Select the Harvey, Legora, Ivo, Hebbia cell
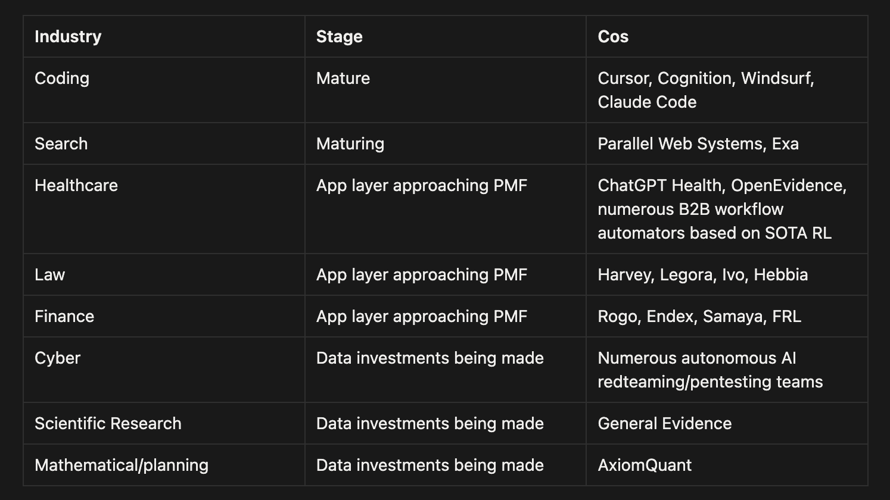This screenshot has height=500, width=890. pyautogui.click(x=727, y=274)
